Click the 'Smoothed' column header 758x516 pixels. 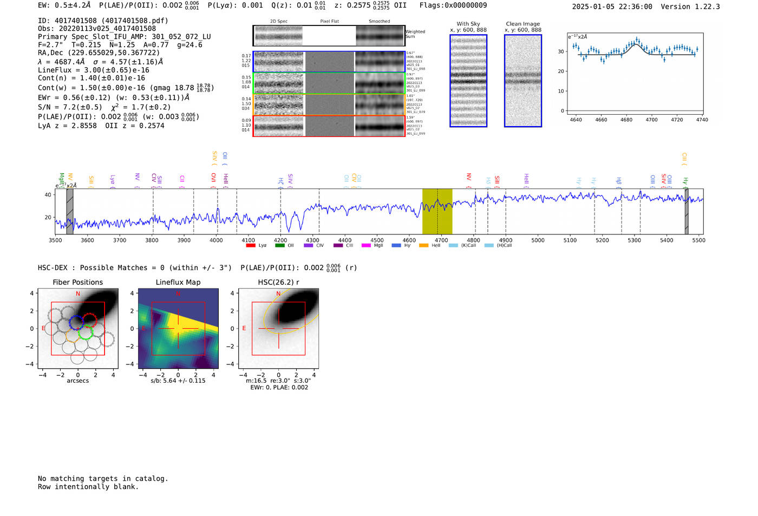[380, 21]
